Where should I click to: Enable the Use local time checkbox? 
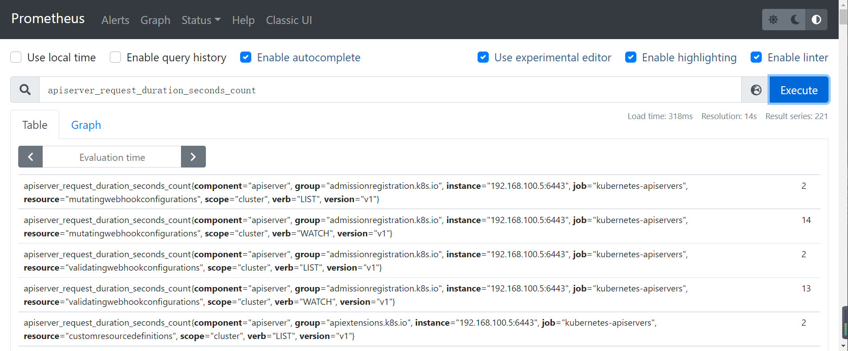point(16,57)
